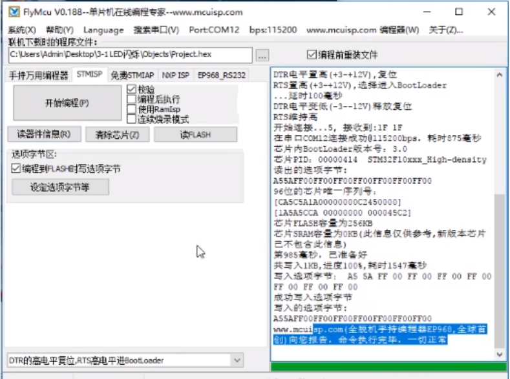Click the browse '...' file button

pyautogui.click(x=262, y=56)
